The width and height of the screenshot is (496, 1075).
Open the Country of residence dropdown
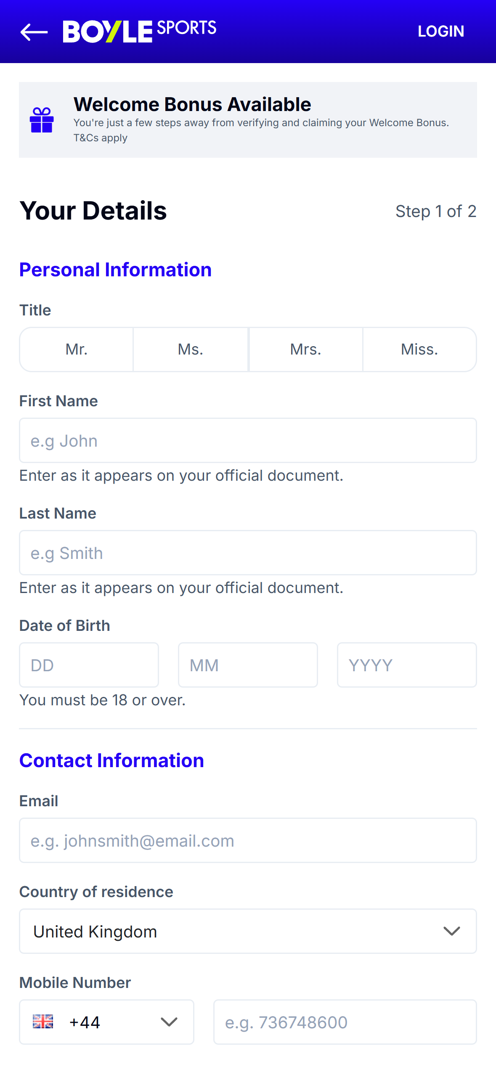click(x=248, y=931)
